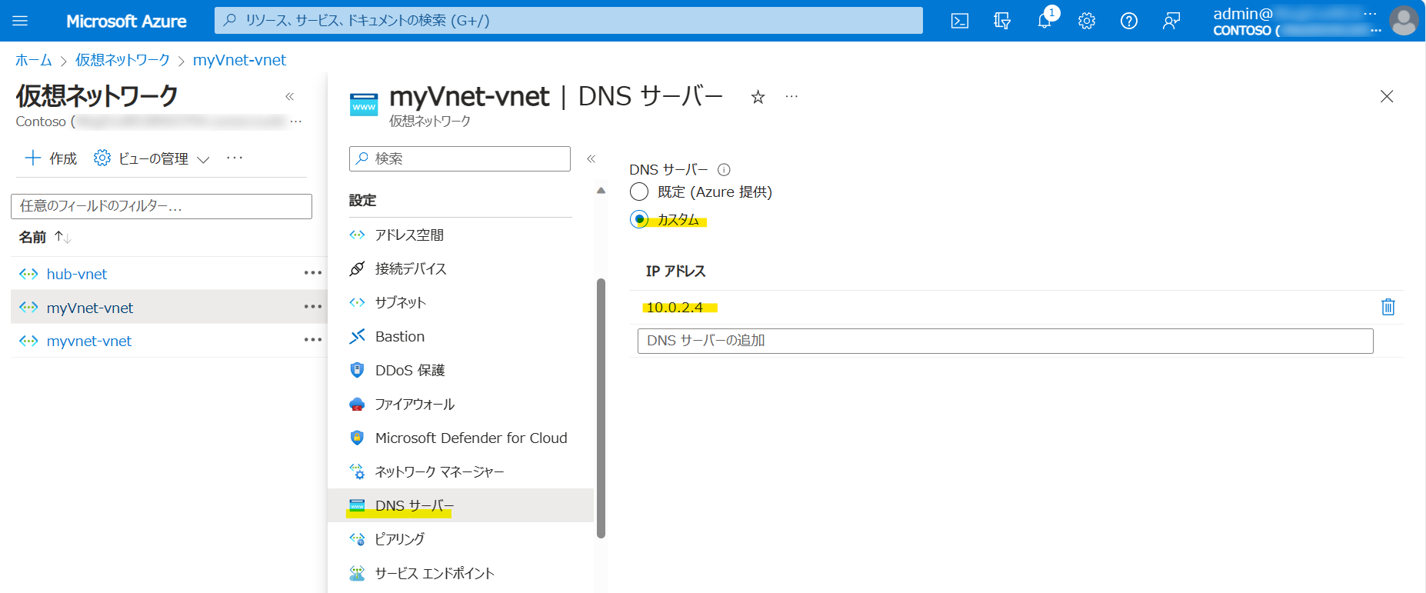Open context menu for lowercase myvnet-vnet row
This screenshot has width=1426, height=593.
[313, 340]
